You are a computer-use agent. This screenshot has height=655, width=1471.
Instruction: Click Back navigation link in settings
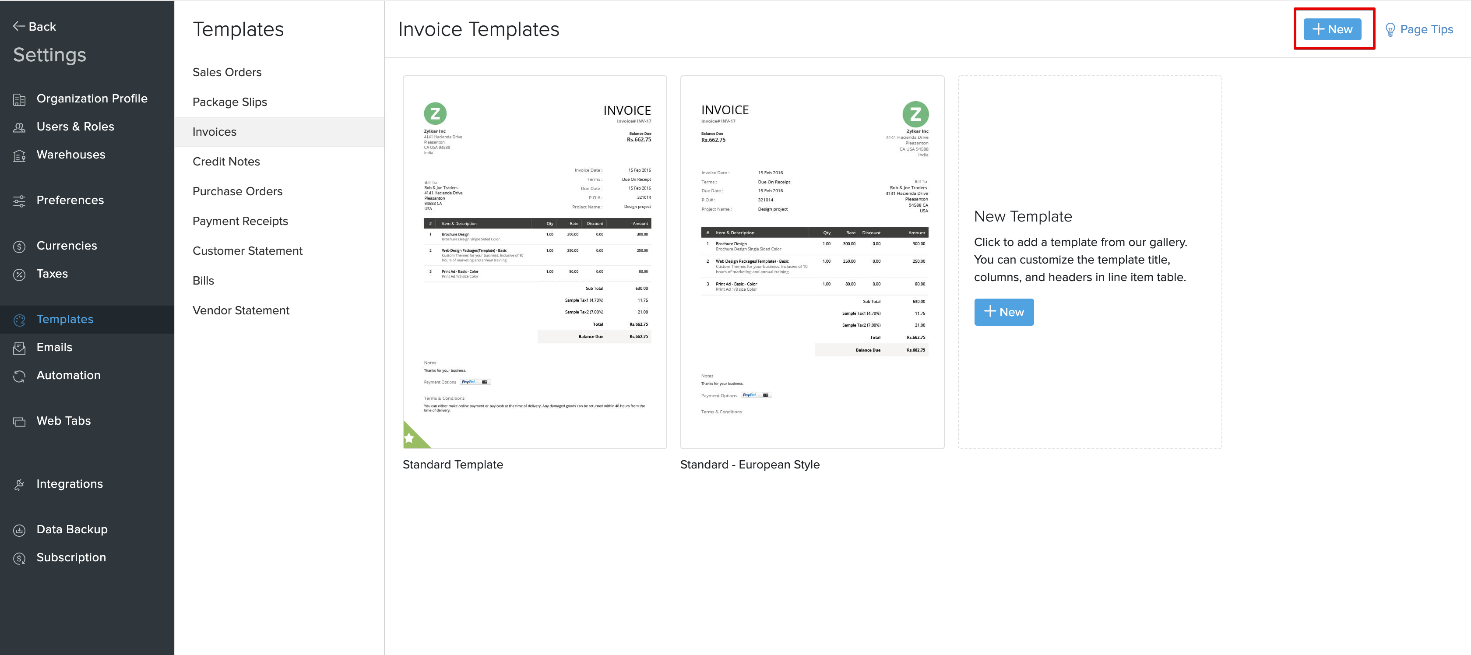(x=35, y=26)
